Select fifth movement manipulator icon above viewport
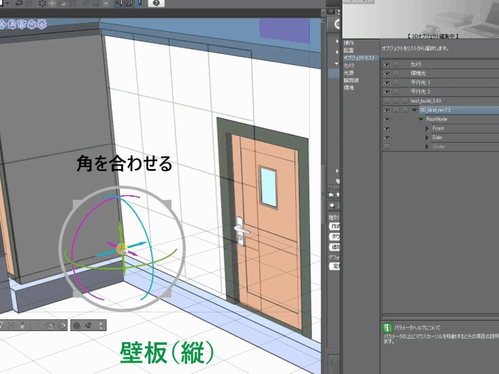Viewport: 499px width, 374px height. pyautogui.click(x=42, y=24)
